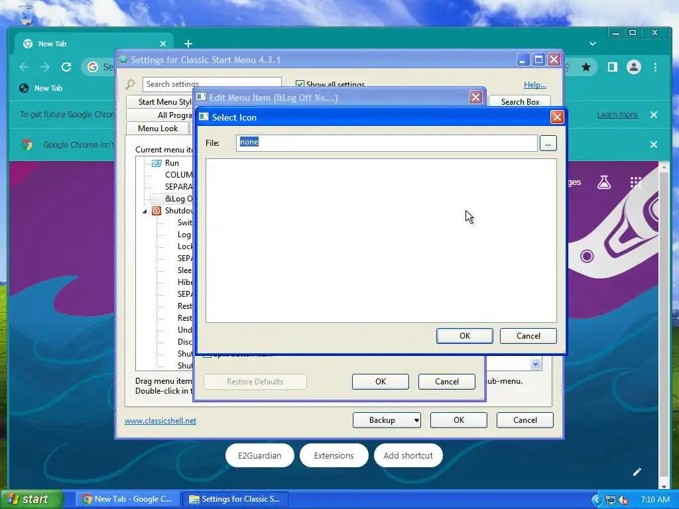Click the Add shortcut button
679x509 pixels.
[408, 455]
